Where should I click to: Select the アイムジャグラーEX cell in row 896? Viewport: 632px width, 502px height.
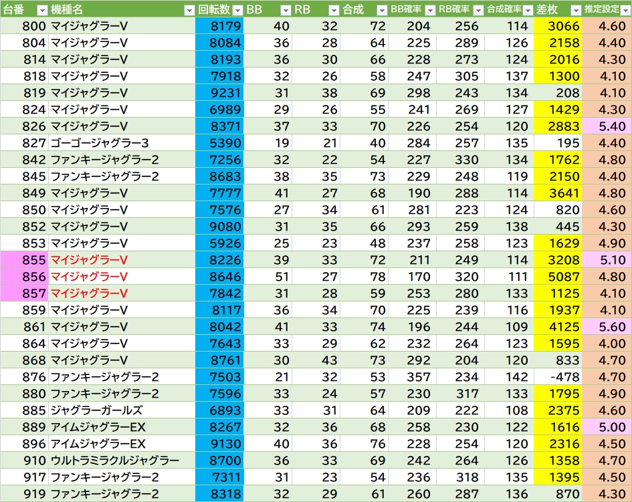pos(122,444)
